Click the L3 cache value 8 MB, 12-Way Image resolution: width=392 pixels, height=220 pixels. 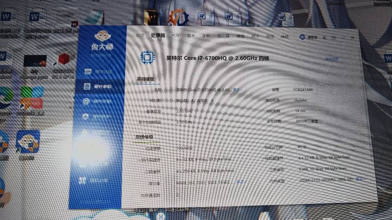point(322,168)
